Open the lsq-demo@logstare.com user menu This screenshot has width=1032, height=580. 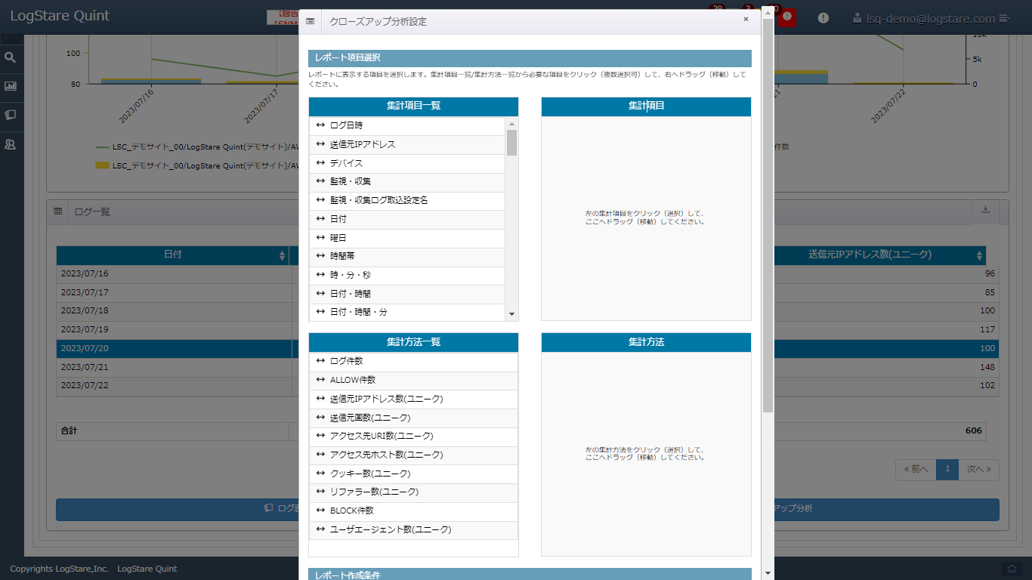(x=931, y=18)
